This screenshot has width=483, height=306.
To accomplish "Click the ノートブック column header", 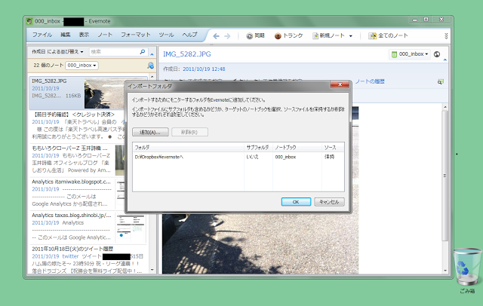I will click(x=297, y=147).
